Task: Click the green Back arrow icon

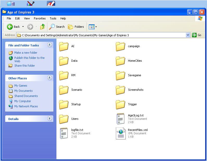Action: click(10, 27)
